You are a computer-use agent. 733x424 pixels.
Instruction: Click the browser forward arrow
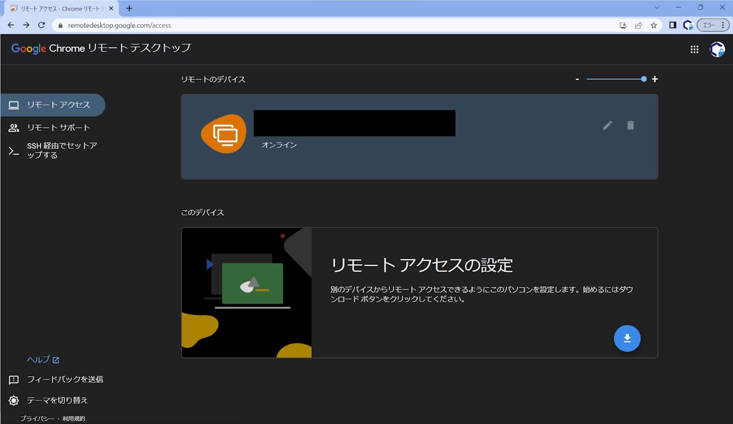point(26,25)
